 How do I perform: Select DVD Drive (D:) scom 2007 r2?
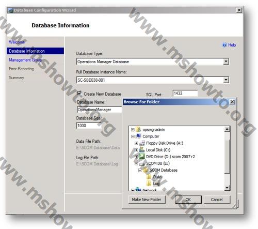[x=170, y=157]
